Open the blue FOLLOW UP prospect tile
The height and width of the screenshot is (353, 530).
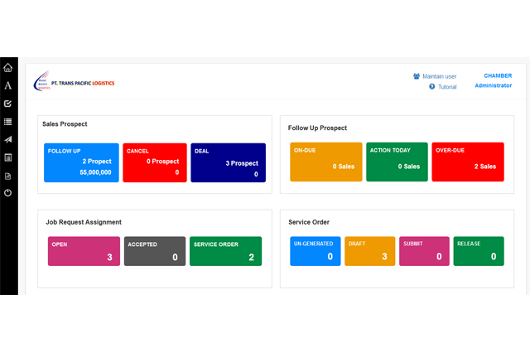pyautogui.click(x=82, y=162)
